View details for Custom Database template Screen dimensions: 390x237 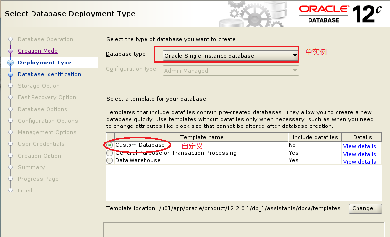coord(359,146)
